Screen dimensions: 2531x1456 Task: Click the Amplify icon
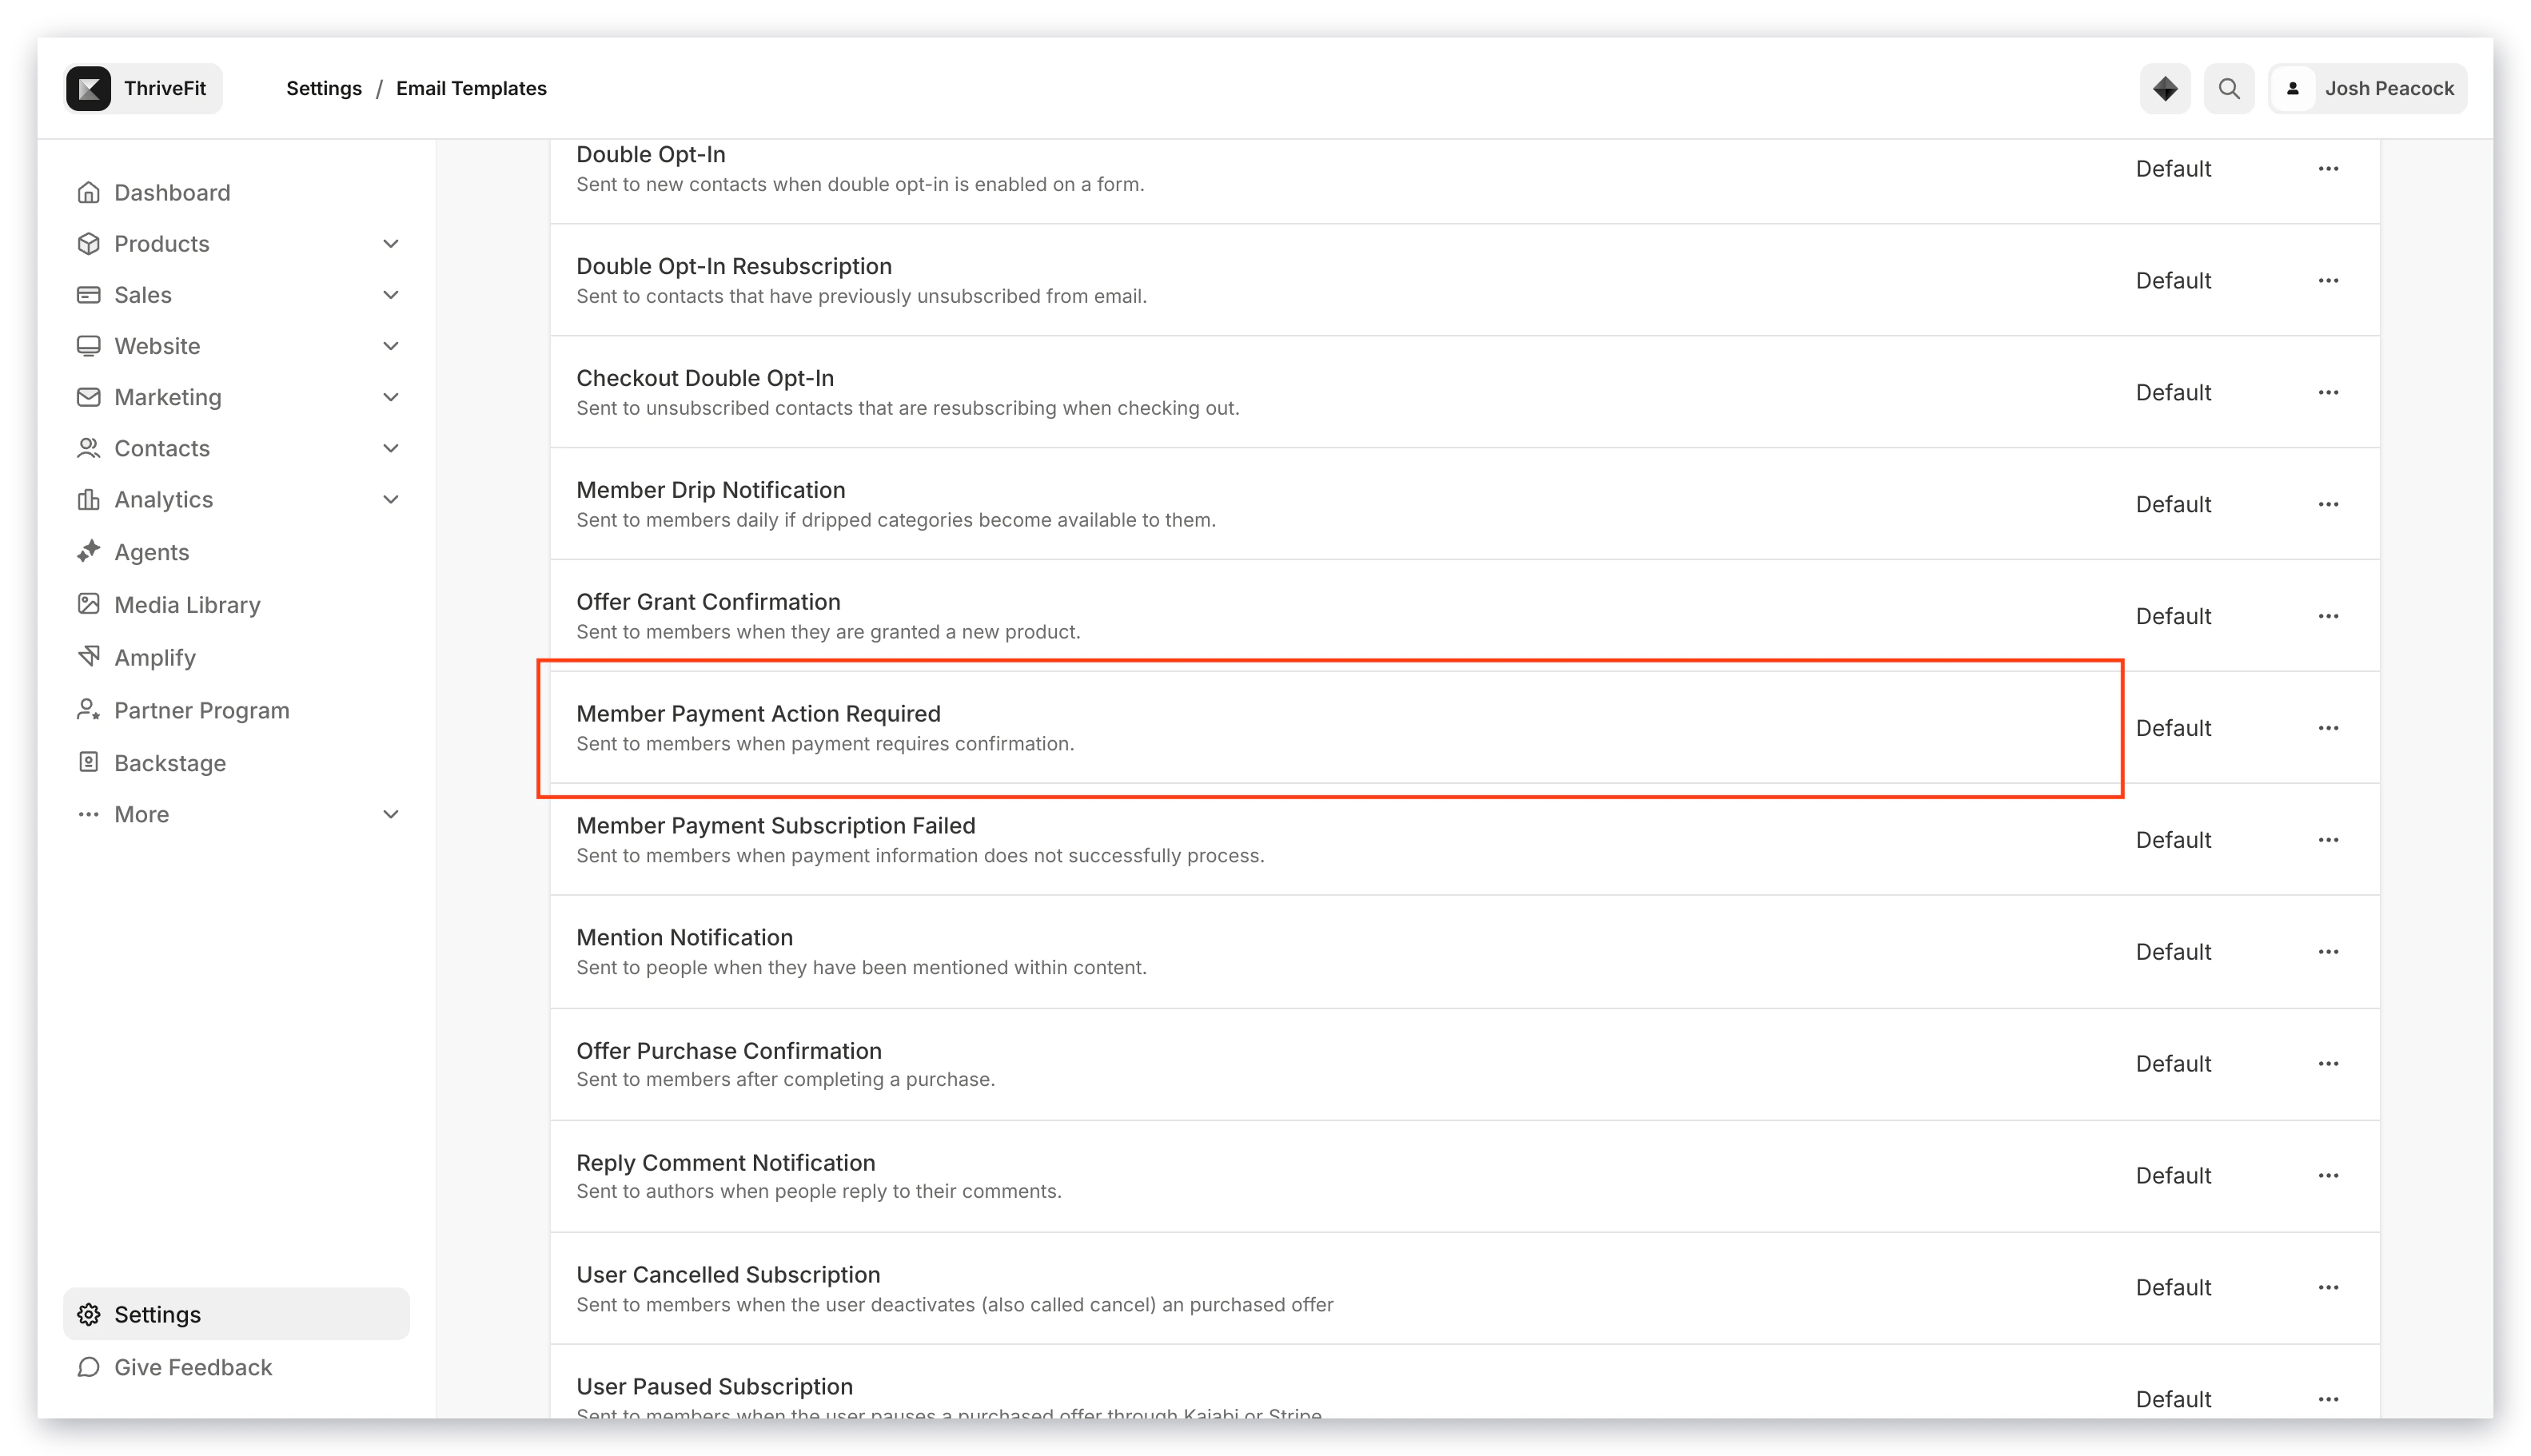[x=89, y=656]
